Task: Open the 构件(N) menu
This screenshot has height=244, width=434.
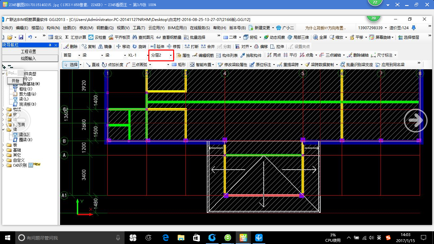Action: 53,28
